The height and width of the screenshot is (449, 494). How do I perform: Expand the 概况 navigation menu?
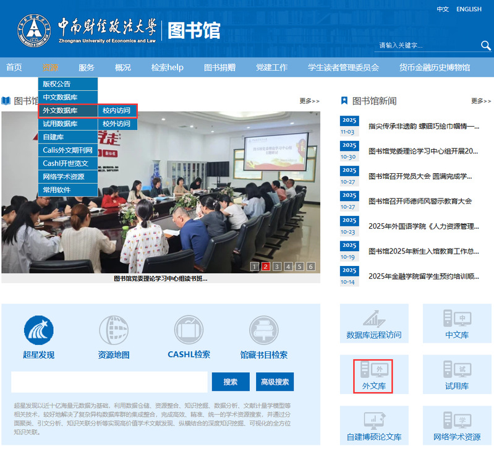(x=123, y=67)
